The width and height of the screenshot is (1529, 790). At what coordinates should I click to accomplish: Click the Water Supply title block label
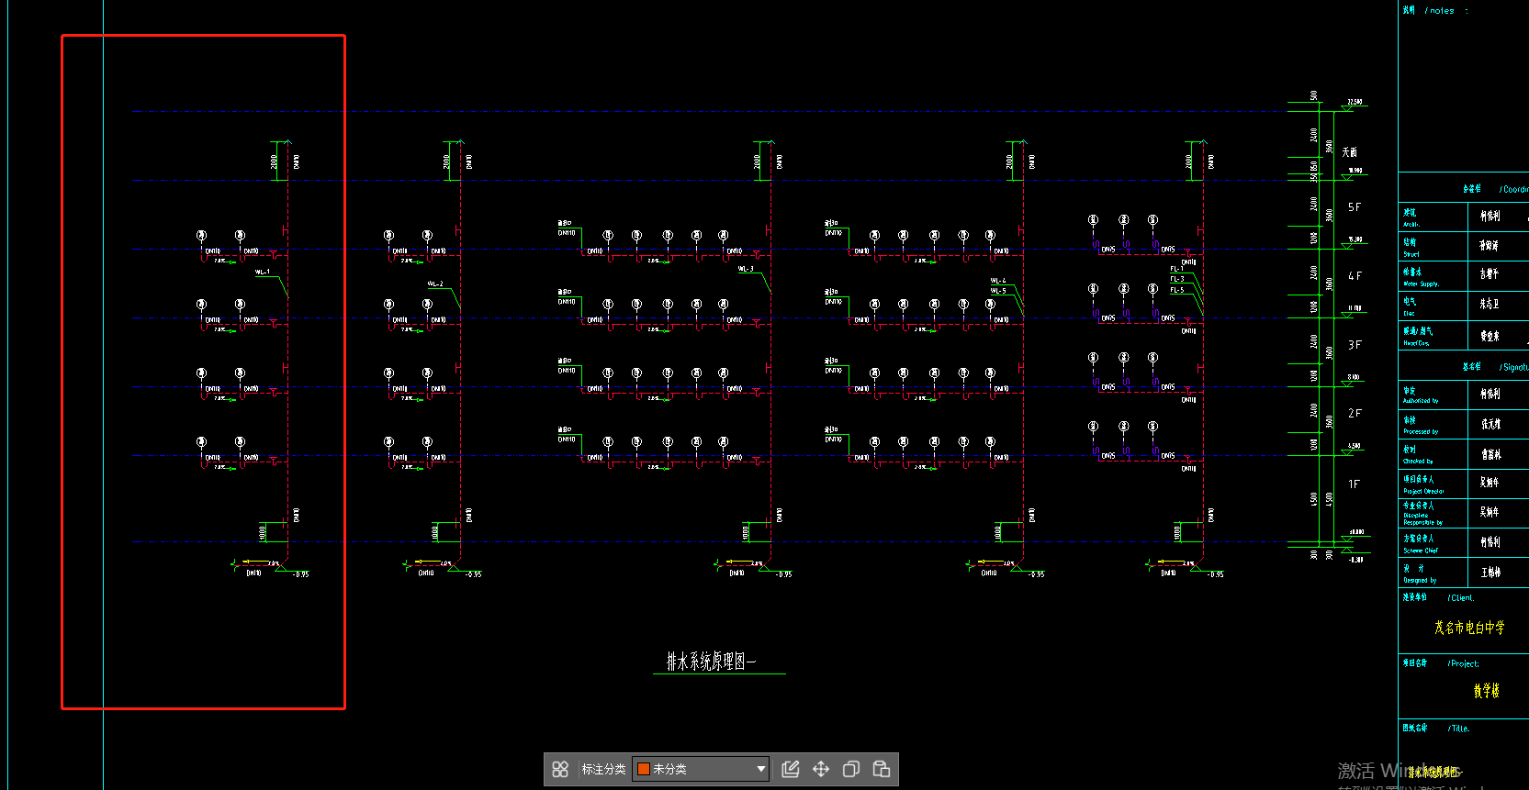[x=1422, y=284]
